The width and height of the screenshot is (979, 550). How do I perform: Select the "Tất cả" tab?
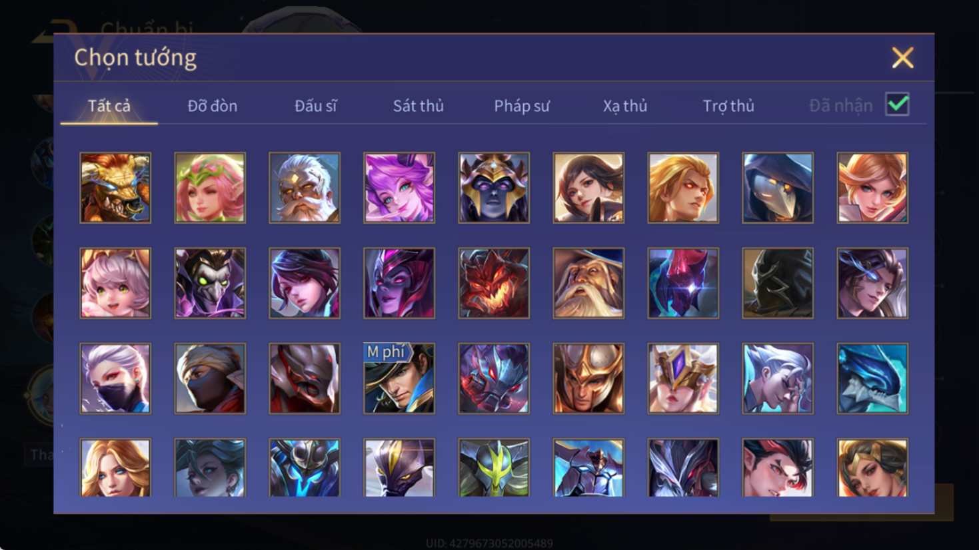109,106
